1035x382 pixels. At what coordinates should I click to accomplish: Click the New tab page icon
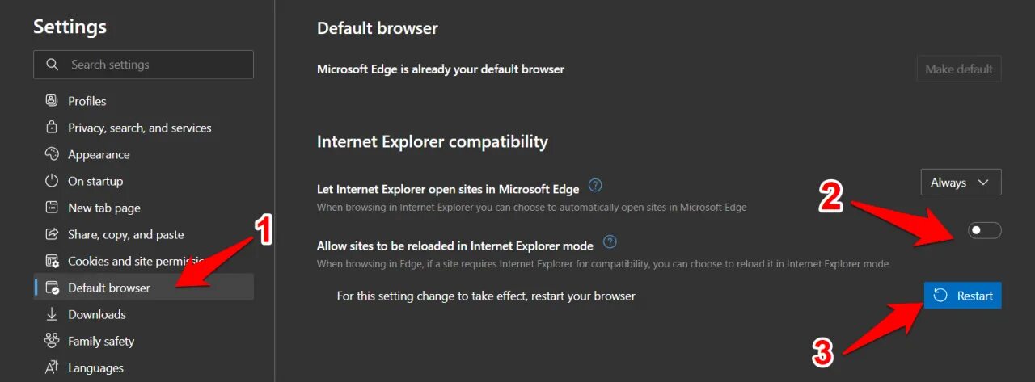(x=52, y=208)
